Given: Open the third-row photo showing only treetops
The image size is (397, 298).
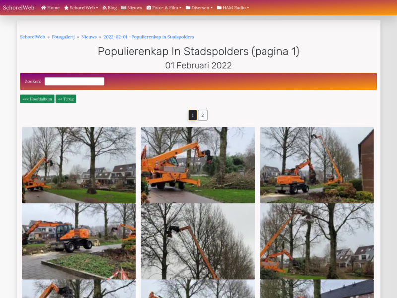Looking at the screenshot, I should tap(198, 289).
